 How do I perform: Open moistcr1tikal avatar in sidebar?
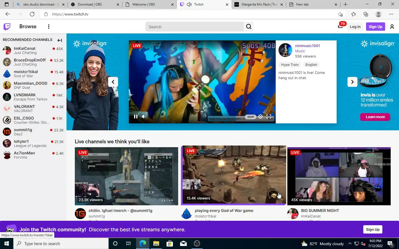pyautogui.click(x=7, y=74)
